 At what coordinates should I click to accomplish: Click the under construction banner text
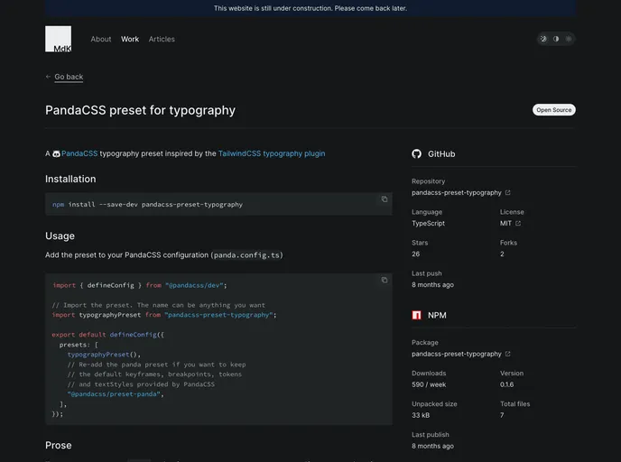click(310, 8)
